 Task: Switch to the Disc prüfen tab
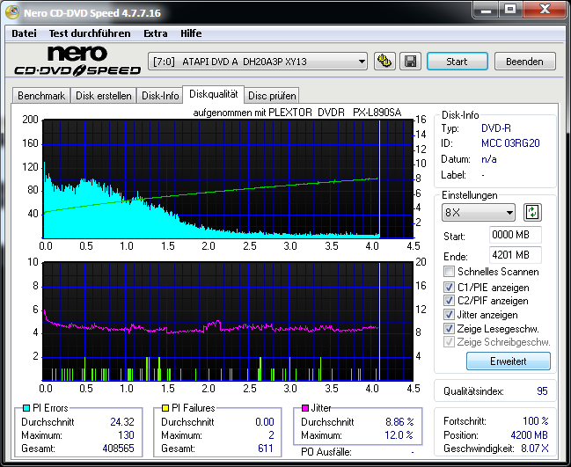(x=272, y=96)
